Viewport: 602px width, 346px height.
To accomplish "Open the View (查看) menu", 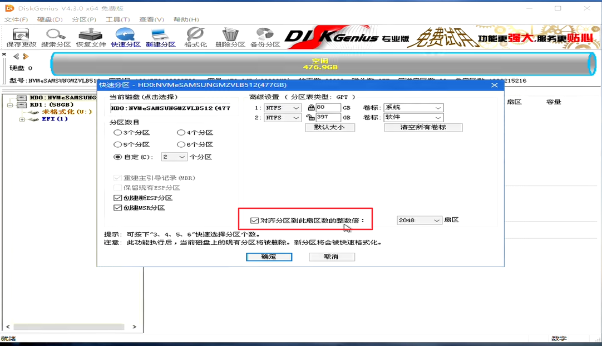I will click(x=152, y=19).
